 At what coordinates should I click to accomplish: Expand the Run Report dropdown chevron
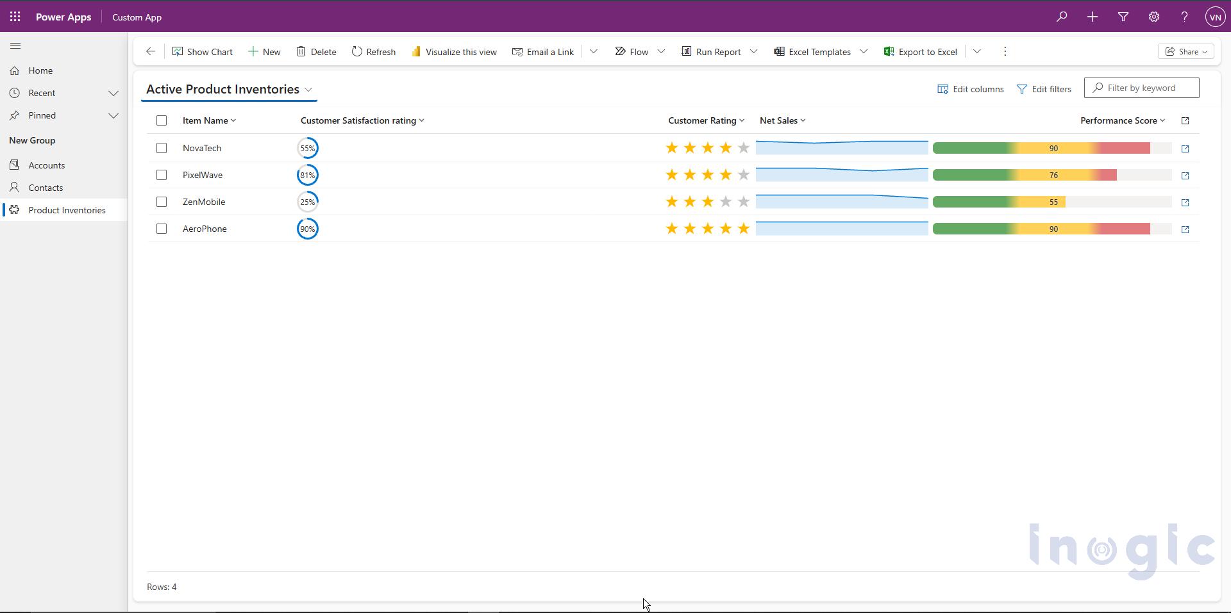754,52
